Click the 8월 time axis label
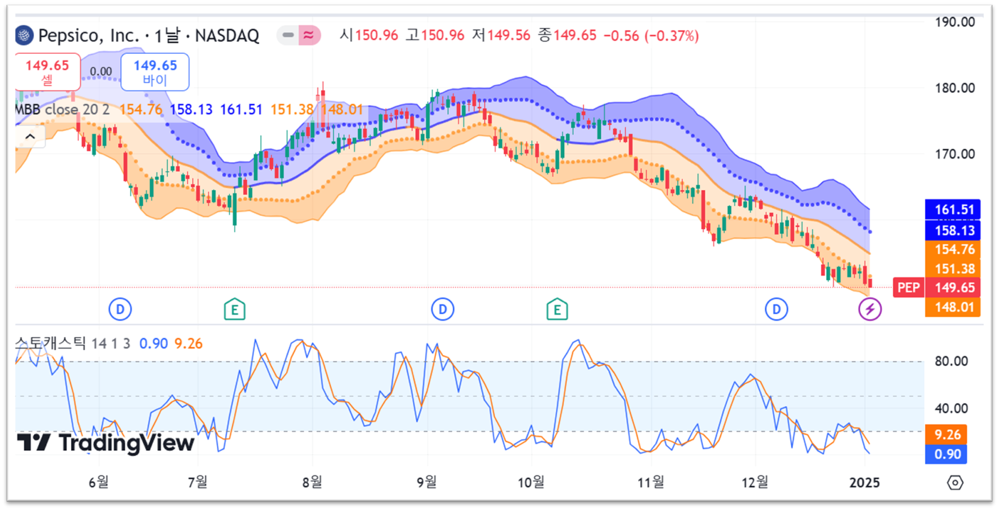 [312, 482]
